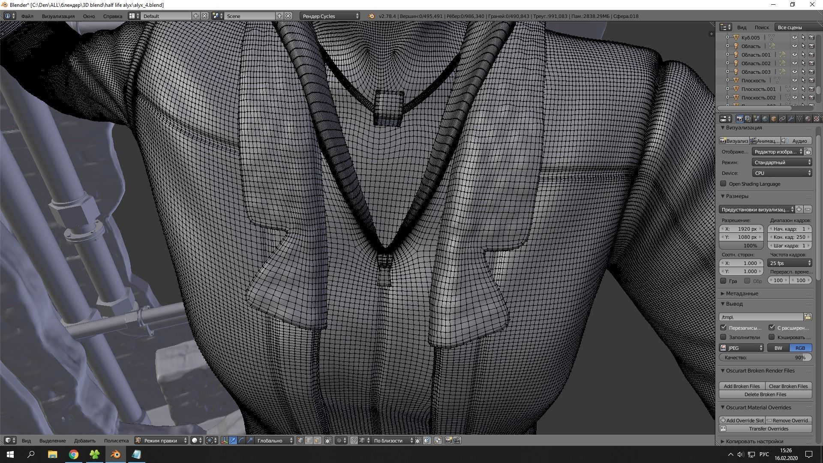This screenshot has width=823, height=463.
Task: Open the Object properties tab (cube icon)
Action: (x=774, y=119)
